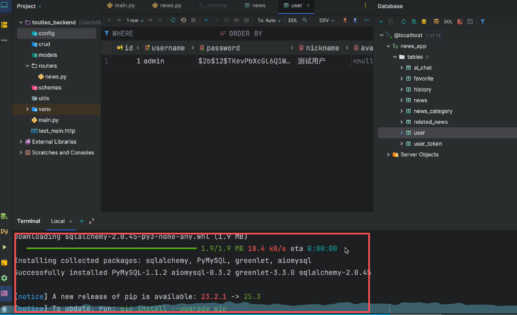The height and width of the screenshot is (315, 517).
Task: Add a new row with plus icon
Action: pos(206,20)
